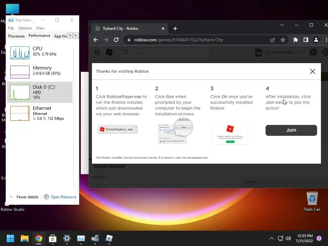The image size is (328, 246).
Task: Open the notification badge in tray
Action: coord(319,238)
